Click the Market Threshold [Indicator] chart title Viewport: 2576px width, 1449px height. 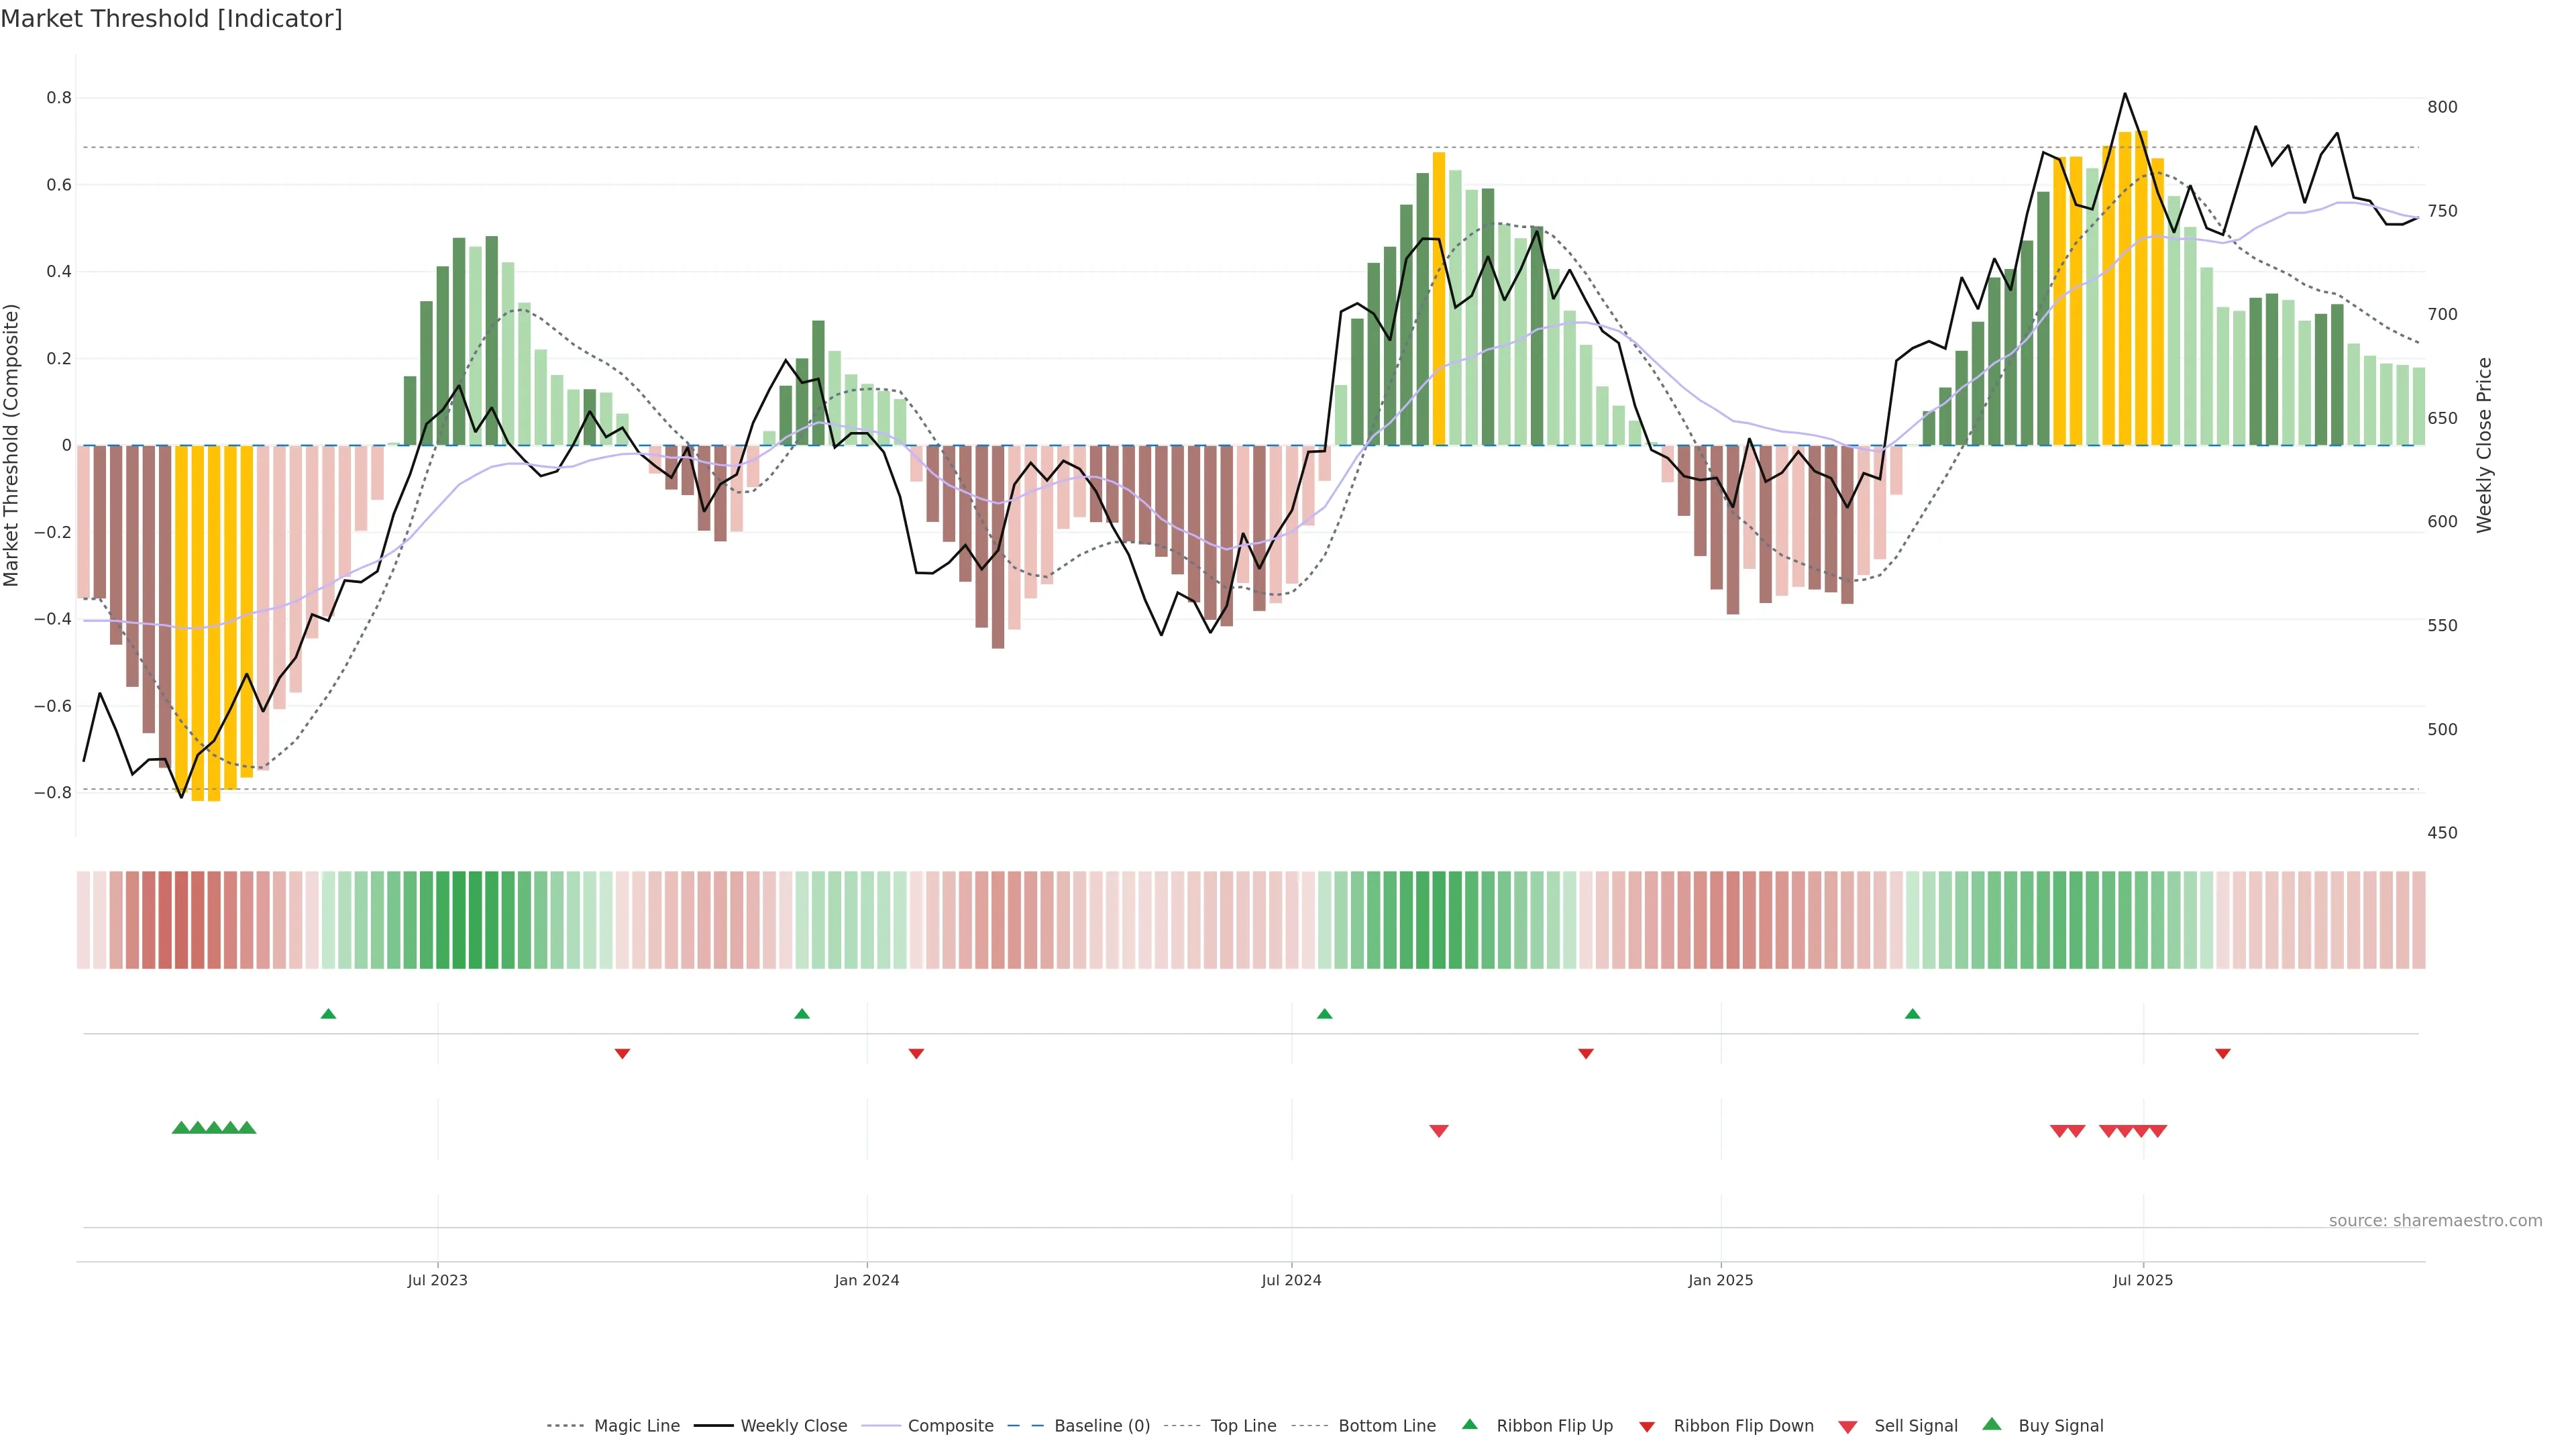click(171, 19)
